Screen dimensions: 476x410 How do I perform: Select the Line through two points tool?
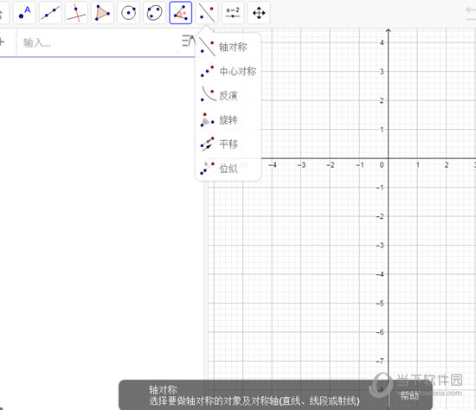click(x=50, y=13)
